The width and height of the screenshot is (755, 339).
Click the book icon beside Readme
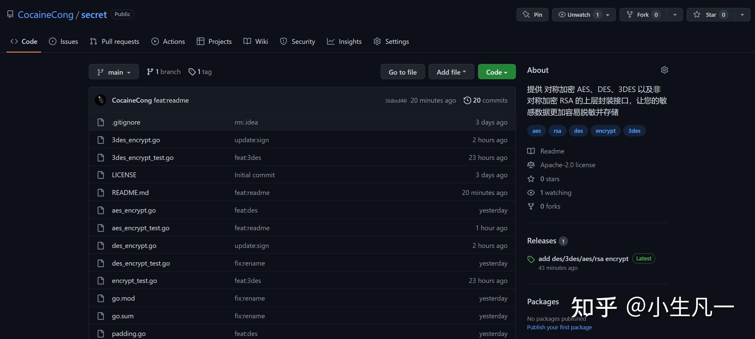click(x=531, y=151)
